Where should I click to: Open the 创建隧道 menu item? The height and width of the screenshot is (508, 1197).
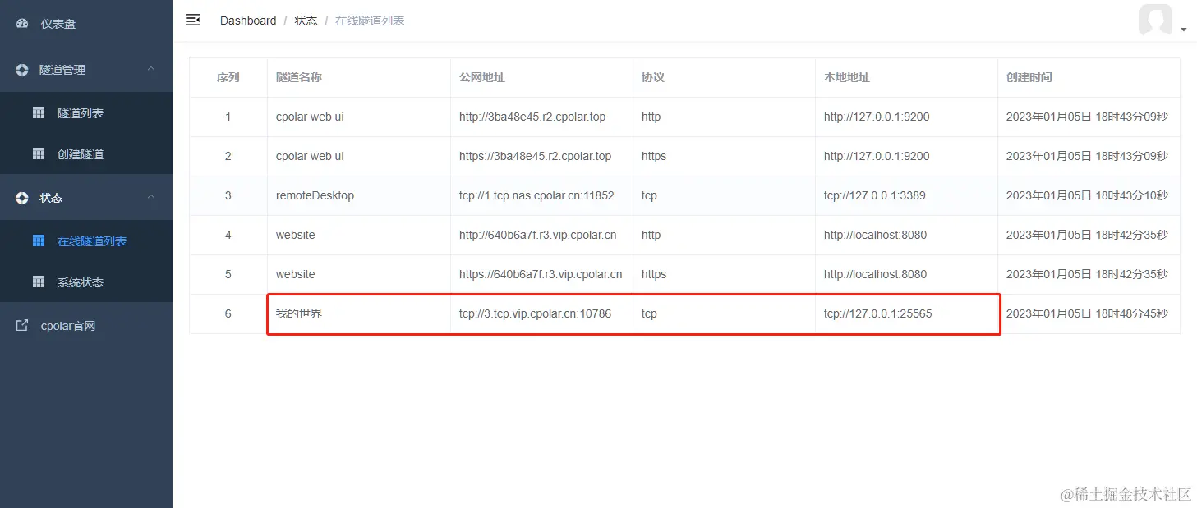coord(86,154)
